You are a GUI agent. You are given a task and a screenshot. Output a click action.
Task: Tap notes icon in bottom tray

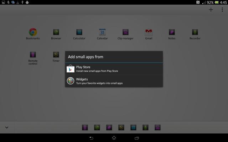click(x=109, y=127)
